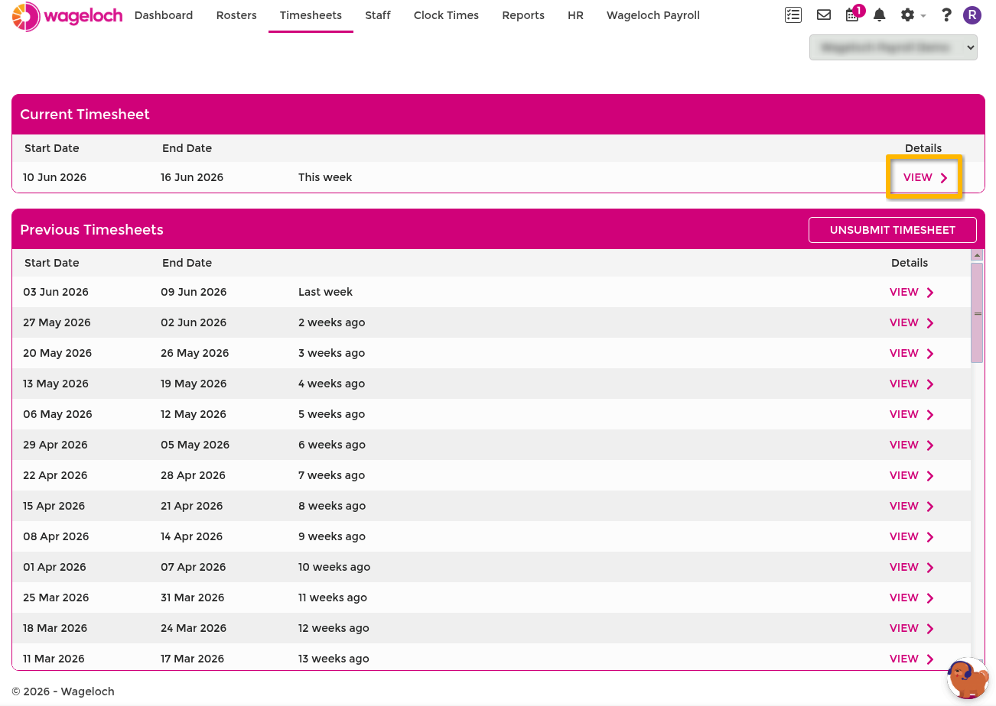View the 5 weeks ago timesheet

[x=912, y=414]
